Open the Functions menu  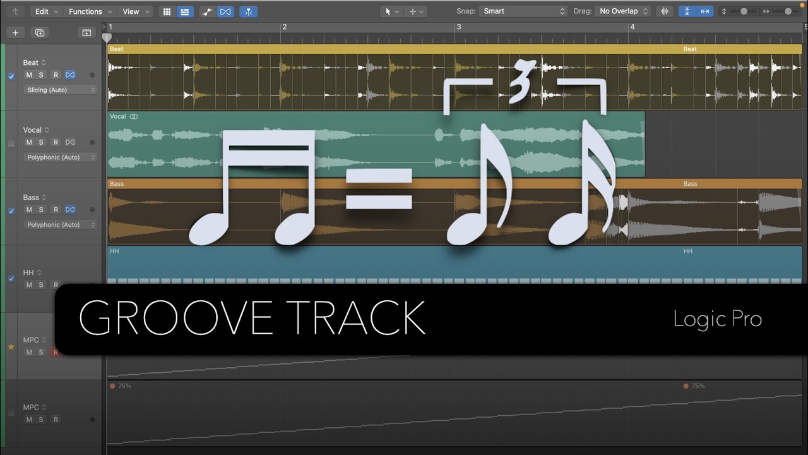[90, 11]
